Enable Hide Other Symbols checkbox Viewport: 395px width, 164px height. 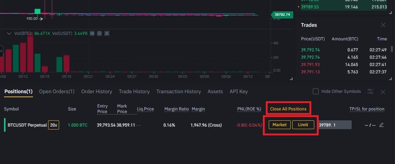pyautogui.click(x=316, y=91)
